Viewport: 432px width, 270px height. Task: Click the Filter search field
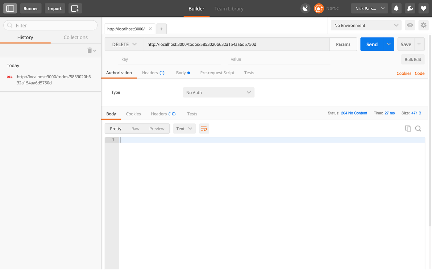pyautogui.click(x=50, y=25)
